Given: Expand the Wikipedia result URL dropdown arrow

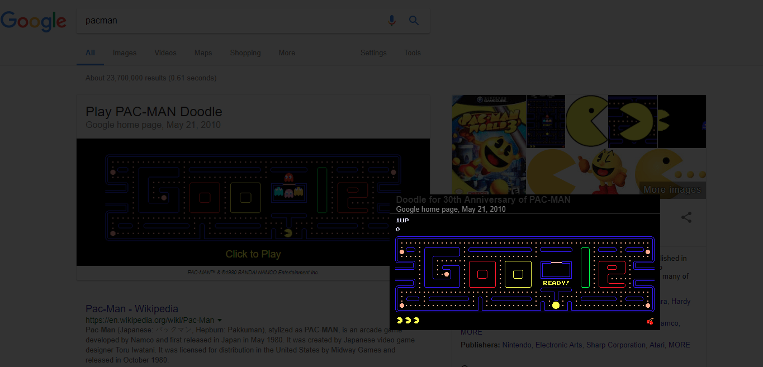Looking at the screenshot, I should click(x=220, y=320).
